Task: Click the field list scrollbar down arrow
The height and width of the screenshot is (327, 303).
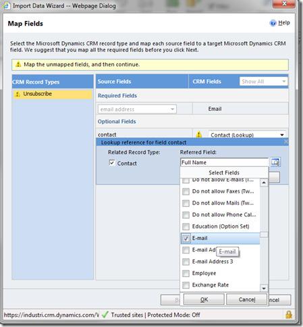Action: (264, 288)
